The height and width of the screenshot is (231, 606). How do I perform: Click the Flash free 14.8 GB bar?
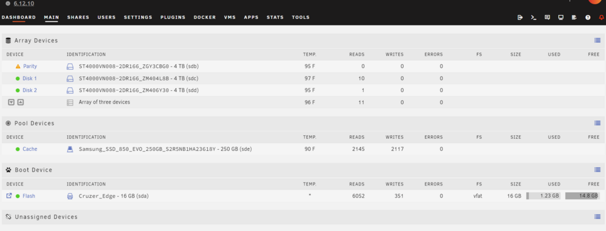(x=582, y=196)
